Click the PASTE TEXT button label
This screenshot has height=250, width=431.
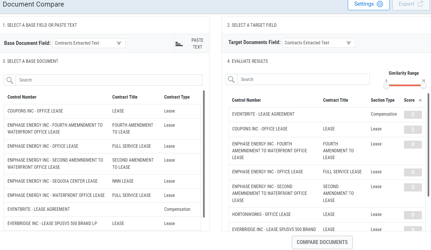[197, 43]
